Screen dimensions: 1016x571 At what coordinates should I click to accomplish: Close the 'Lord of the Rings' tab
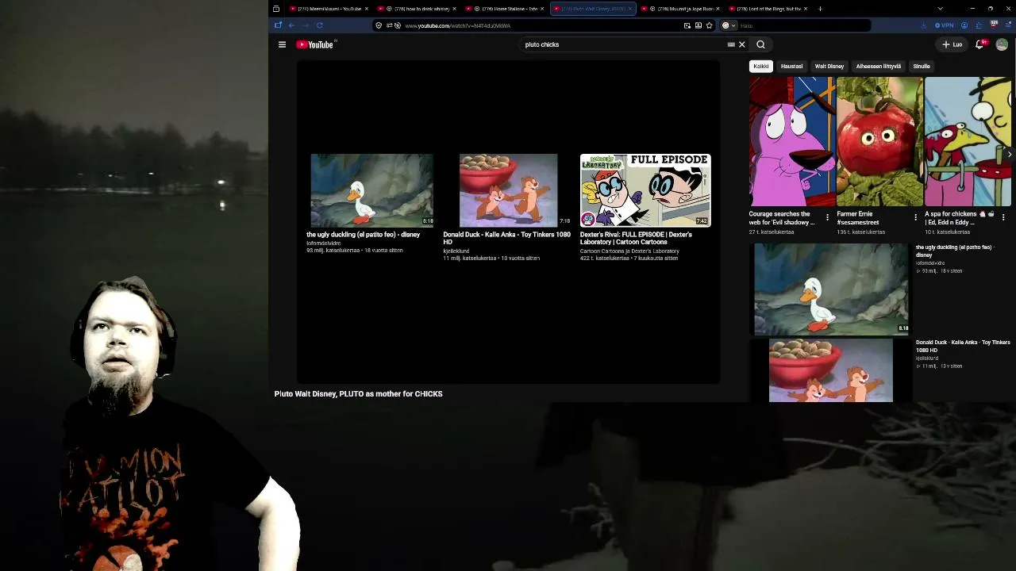tap(806, 9)
